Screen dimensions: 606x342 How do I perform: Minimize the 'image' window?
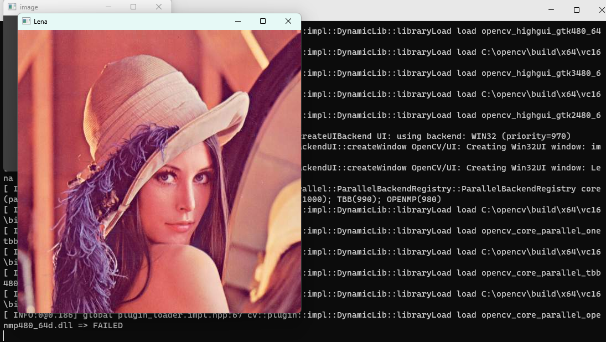[108, 7]
